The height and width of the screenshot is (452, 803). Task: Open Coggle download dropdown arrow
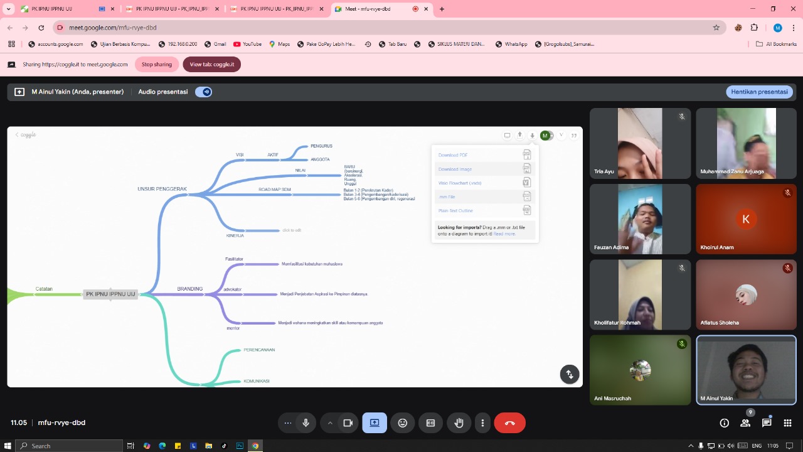pyautogui.click(x=532, y=136)
